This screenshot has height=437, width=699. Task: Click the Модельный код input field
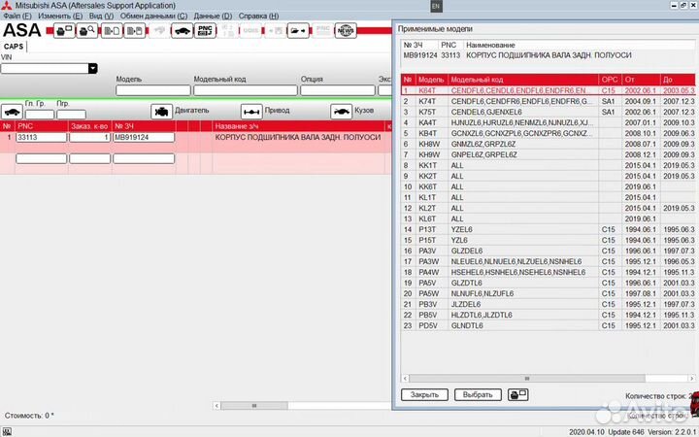(246, 90)
